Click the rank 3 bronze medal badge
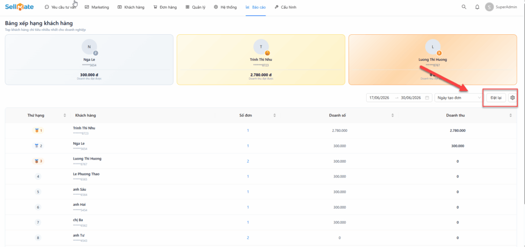 38,161
